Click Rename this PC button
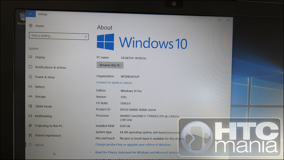Image resolution: width=284 pixels, height=160 pixels. [110, 65]
